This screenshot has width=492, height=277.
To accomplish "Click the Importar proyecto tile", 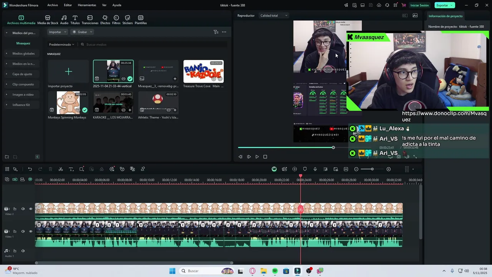I will pyautogui.click(x=68, y=72).
